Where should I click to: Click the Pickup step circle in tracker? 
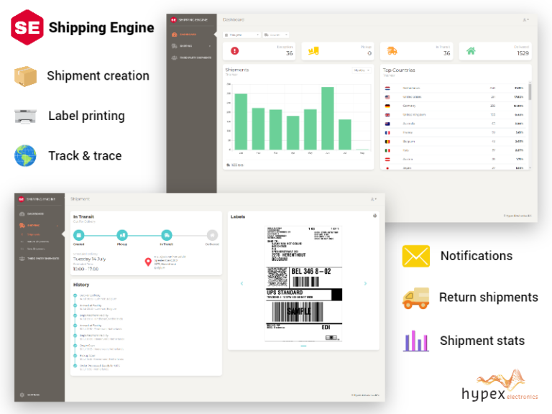point(122,234)
